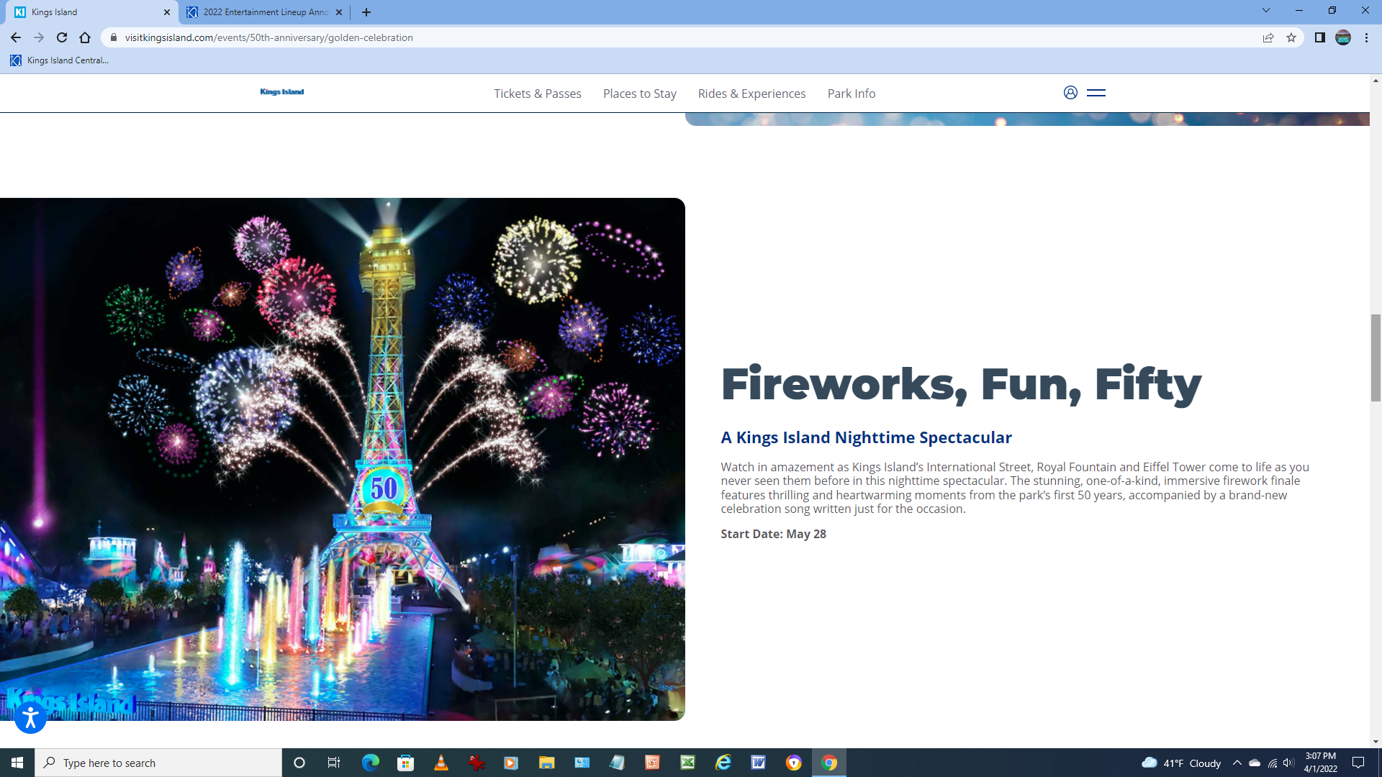
Task: Open OneDrive from system tray
Action: (x=1255, y=763)
